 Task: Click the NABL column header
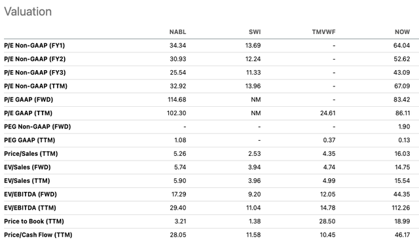tap(177, 32)
